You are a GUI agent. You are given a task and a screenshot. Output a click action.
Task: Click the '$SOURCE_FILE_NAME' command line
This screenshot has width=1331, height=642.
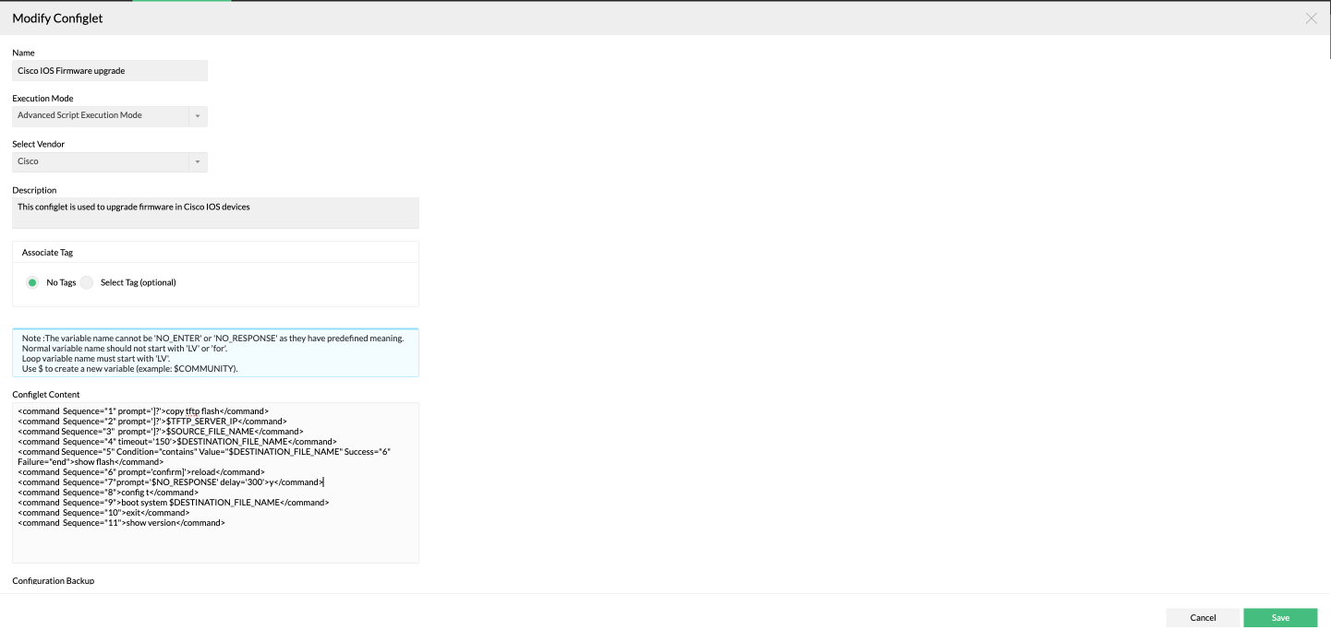pos(161,432)
